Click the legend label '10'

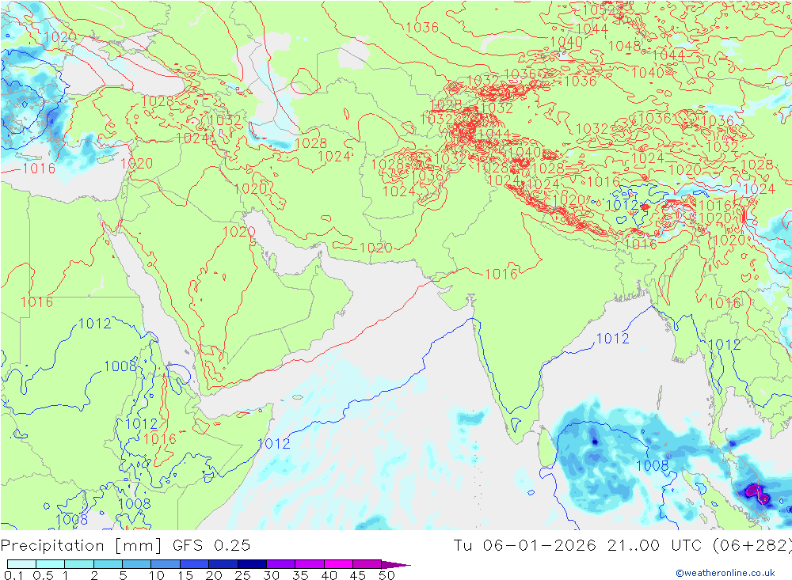tap(157, 575)
